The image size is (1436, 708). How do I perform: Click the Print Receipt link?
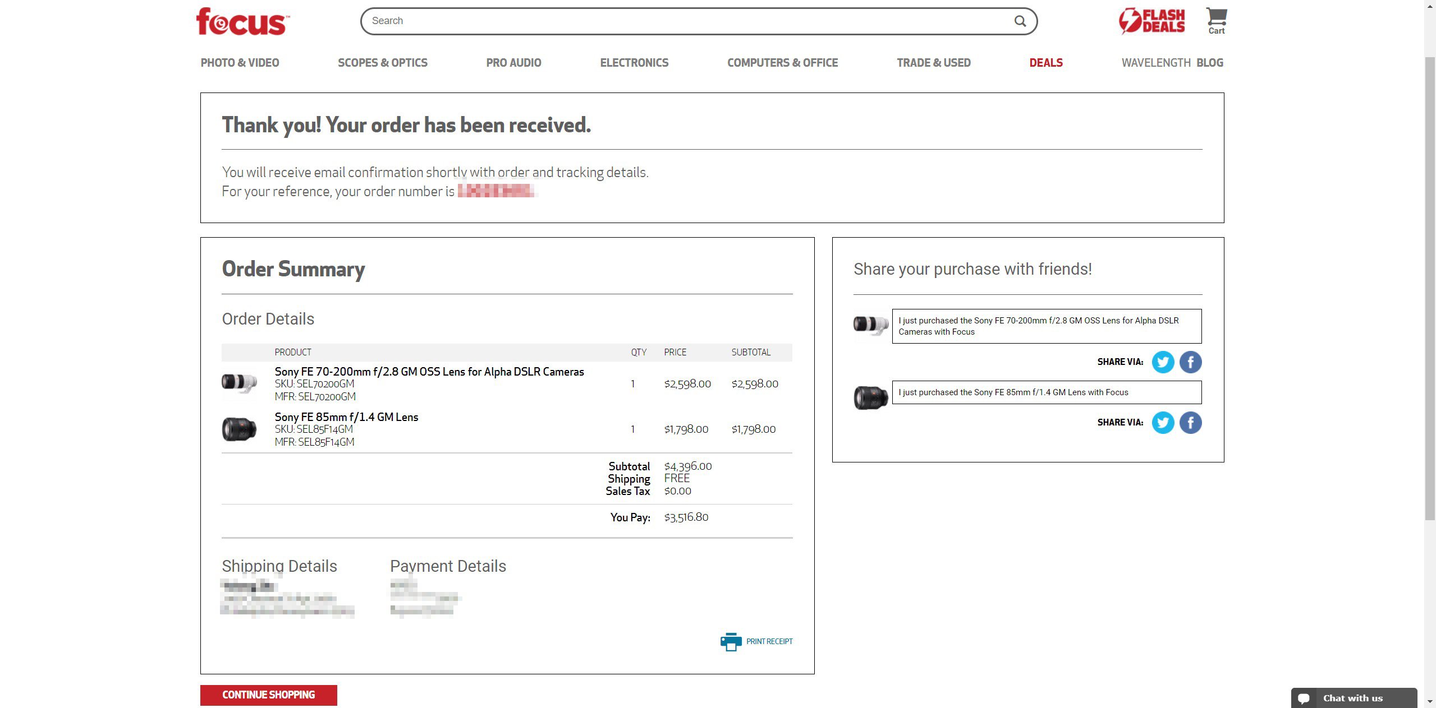[x=769, y=641]
